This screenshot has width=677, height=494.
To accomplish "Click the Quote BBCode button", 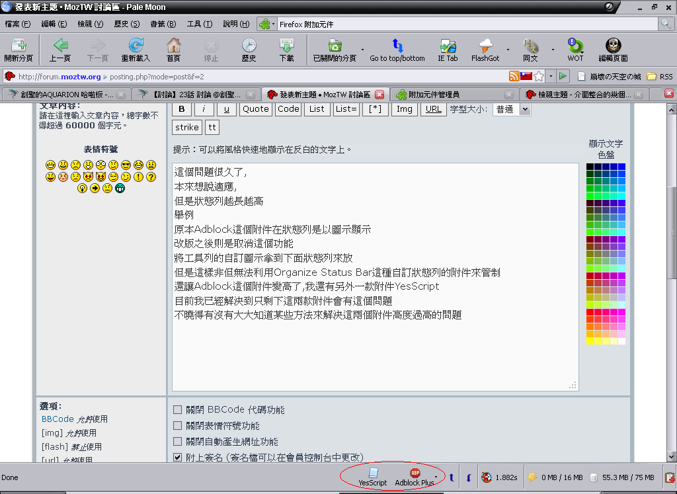I will click(255, 109).
